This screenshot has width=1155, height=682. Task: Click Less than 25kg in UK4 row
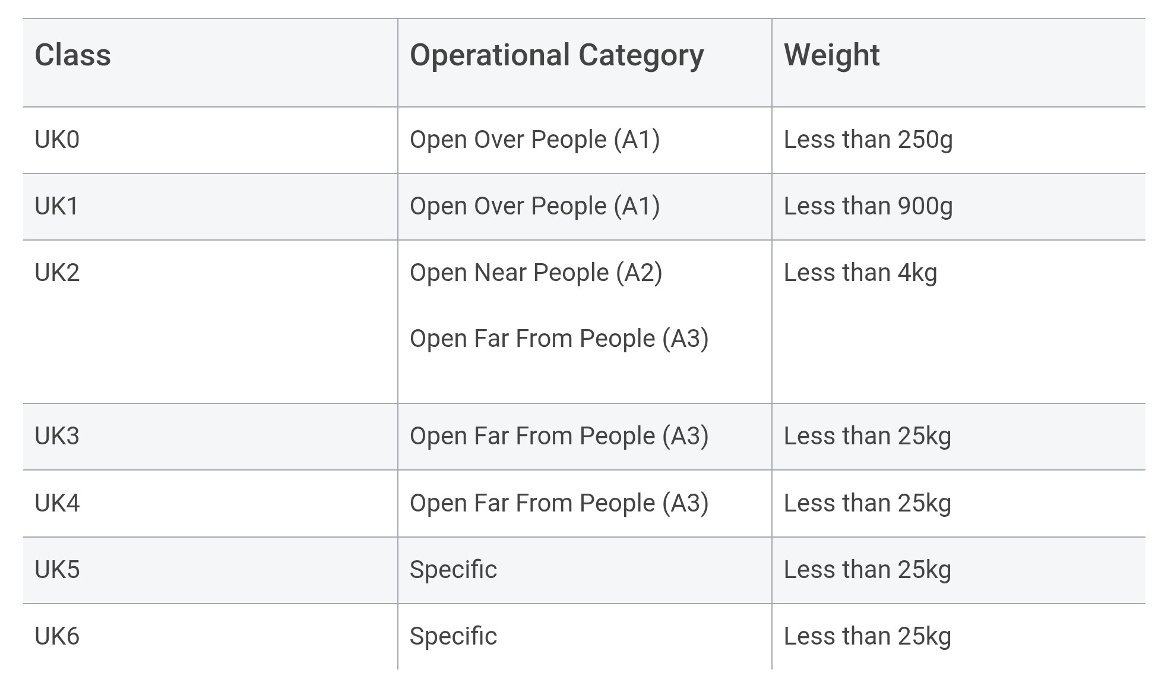[x=867, y=504]
